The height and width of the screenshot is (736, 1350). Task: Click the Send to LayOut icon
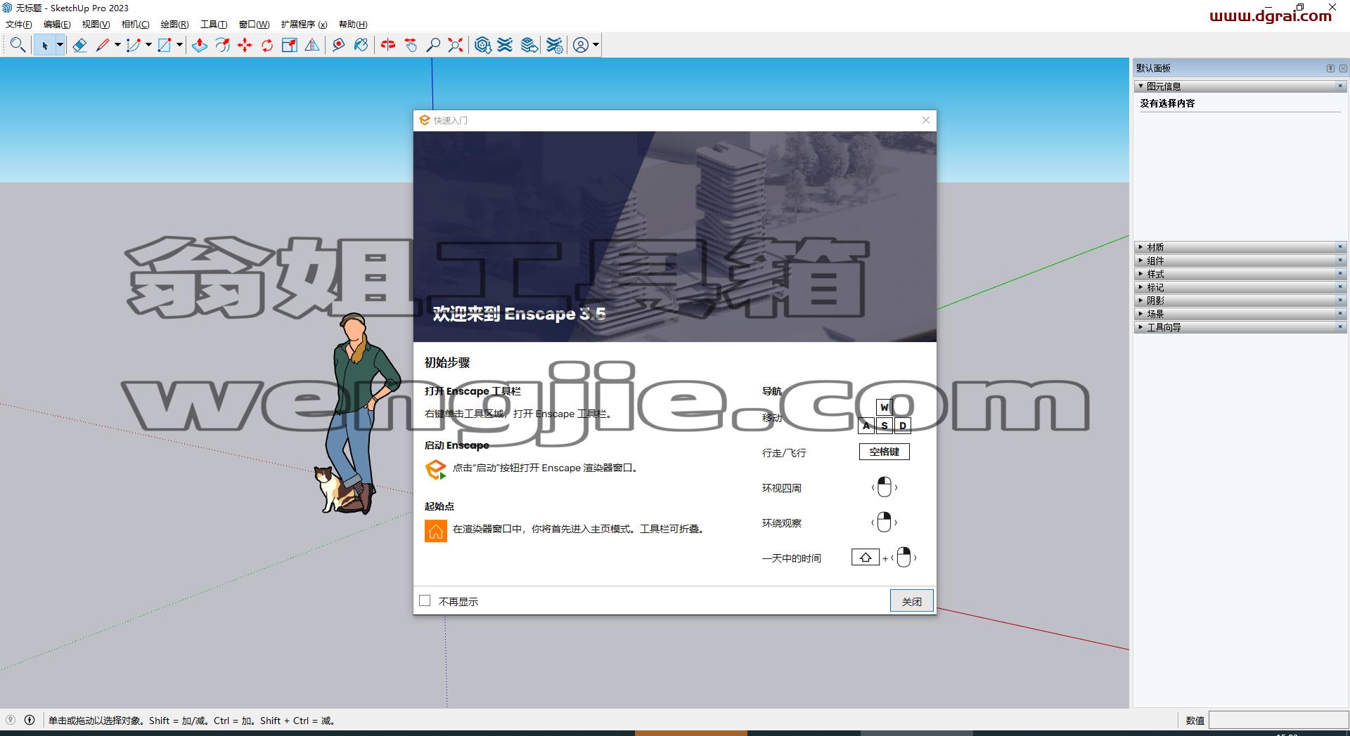tap(529, 45)
